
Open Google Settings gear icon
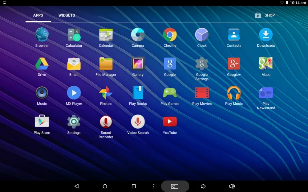[202, 64]
